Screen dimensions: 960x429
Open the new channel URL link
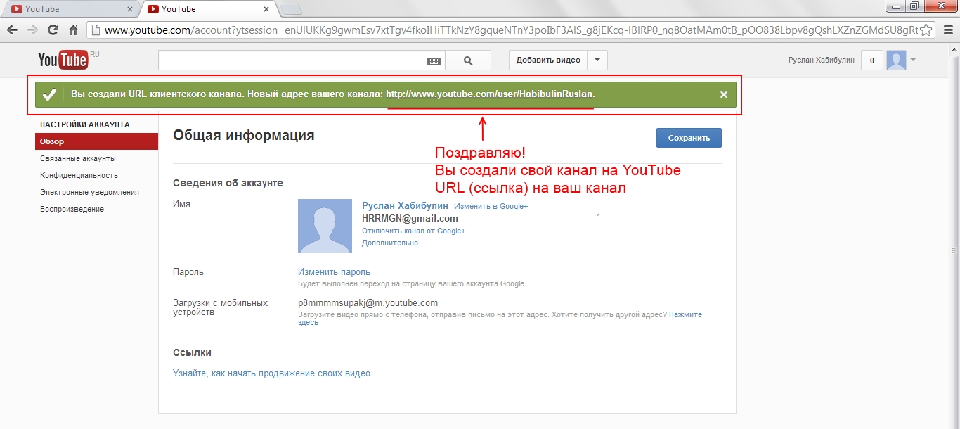pyautogui.click(x=490, y=94)
